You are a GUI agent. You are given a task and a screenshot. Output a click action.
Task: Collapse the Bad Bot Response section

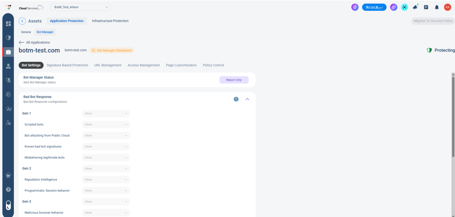pyautogui.click(x=247, y=99)
